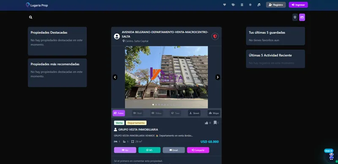Open the search magnifier icon
The width and height of the screenshot is (338, 164).
30,17
